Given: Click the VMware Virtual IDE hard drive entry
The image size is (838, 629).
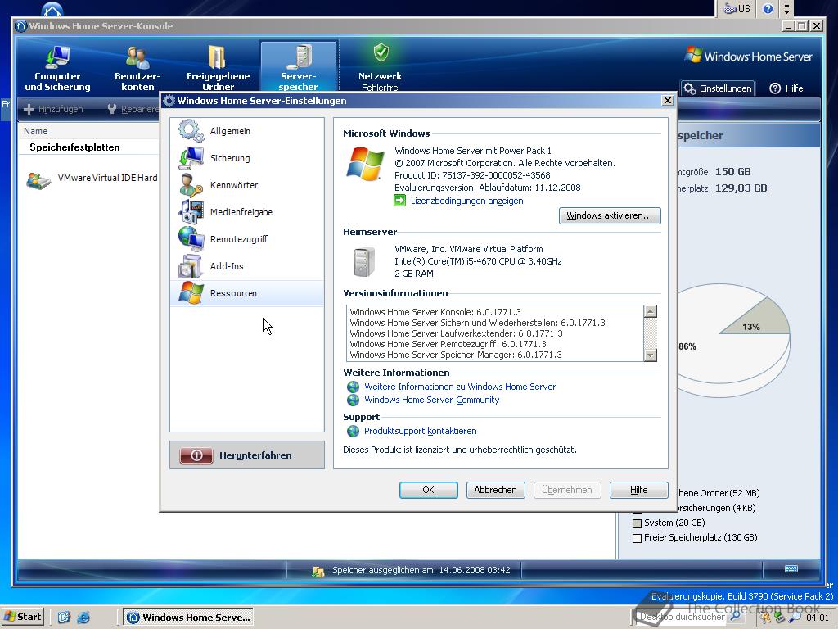Looking at the screenshot, I should pyautogui.click(x=92, y=179).
